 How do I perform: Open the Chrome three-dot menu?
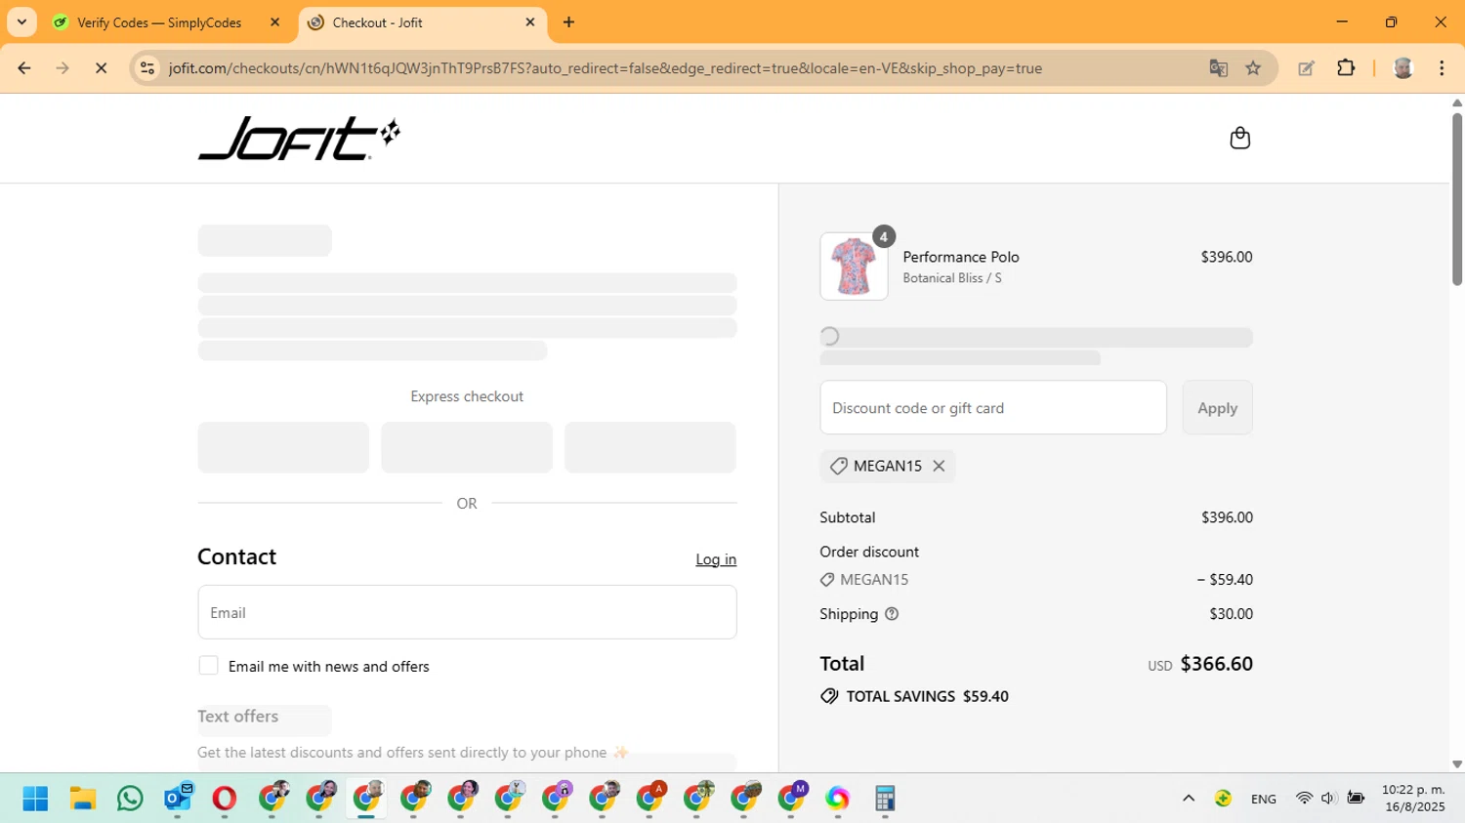point(1442,68)
